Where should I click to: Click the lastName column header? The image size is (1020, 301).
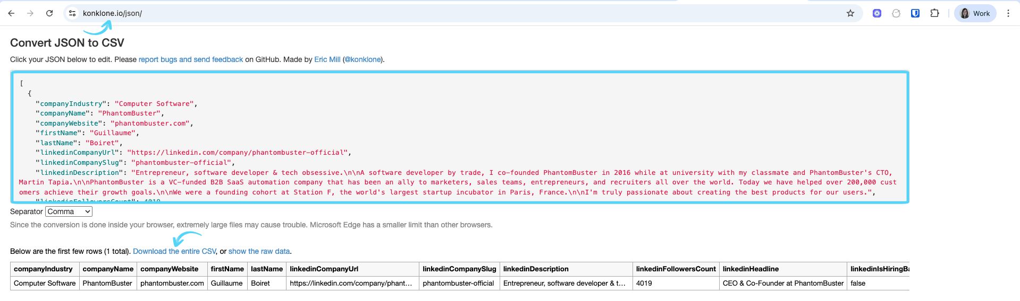tap(267, 269)
